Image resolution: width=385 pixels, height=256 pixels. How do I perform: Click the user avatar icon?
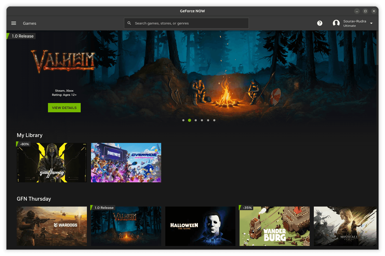pyautogui.click(x=336, y=23)
